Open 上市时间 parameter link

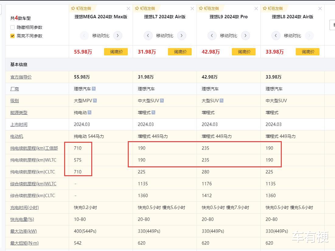[19, 124]
